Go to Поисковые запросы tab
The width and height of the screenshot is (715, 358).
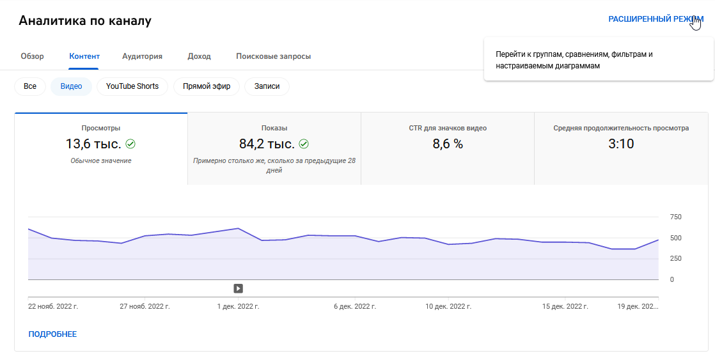point(274,56)
